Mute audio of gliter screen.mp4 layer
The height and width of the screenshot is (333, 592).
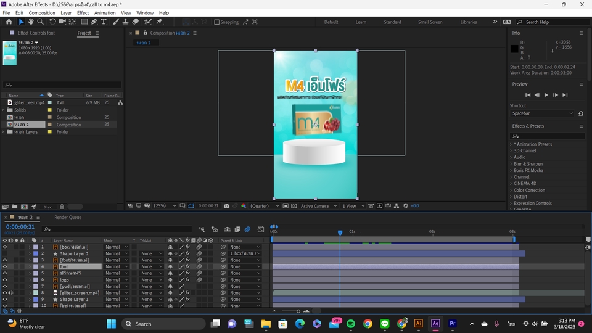click(x=10, y=292)
